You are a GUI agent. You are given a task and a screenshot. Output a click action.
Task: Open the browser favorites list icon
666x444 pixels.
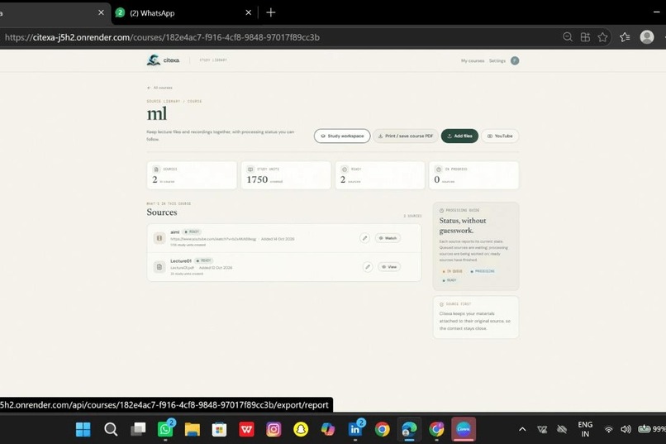coord(625,37)
